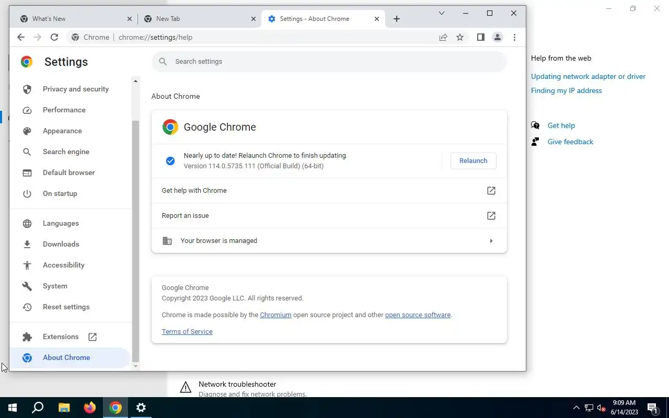Open the Chrome three-dot menu

pyautogui.click(x=514, y=37)
